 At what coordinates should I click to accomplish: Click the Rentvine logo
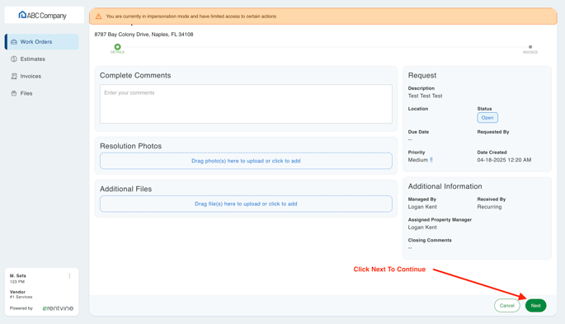[58, 308]
